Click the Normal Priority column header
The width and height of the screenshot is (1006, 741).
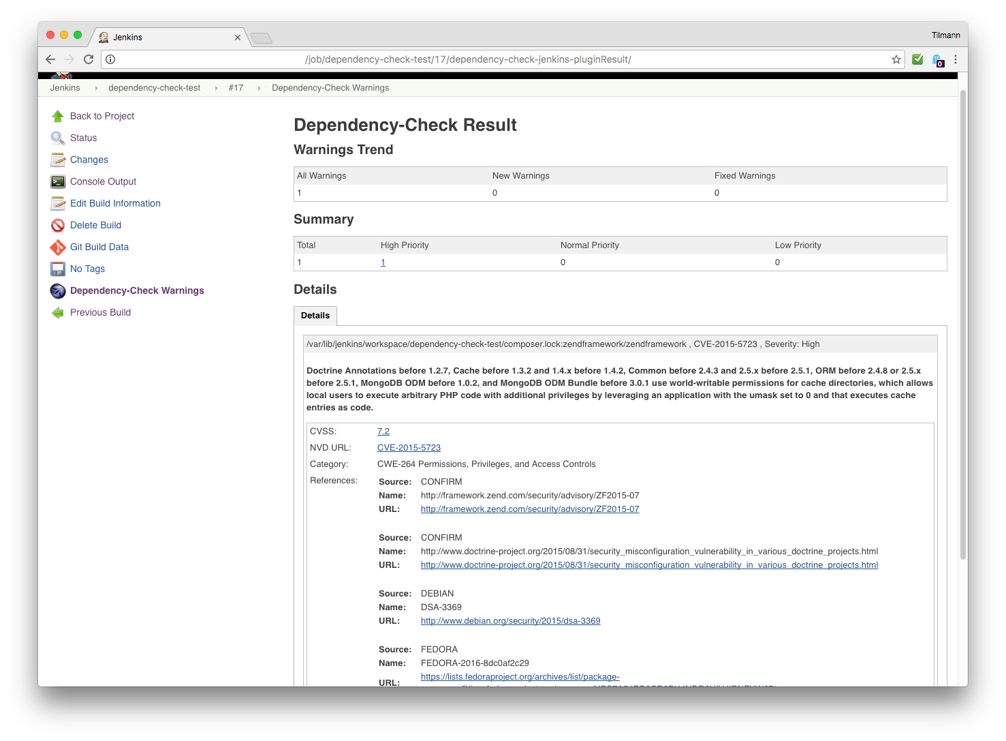click(x=589, y=245)
